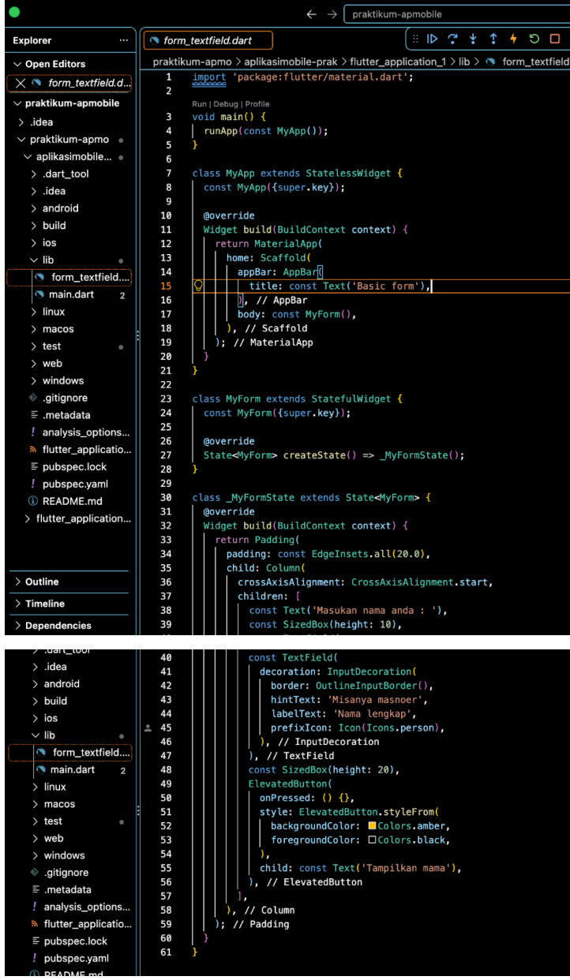The width and height of the screenshot is (570, 980).
Task: Click the debug toolbar drag handle
Action: [414, 39]
